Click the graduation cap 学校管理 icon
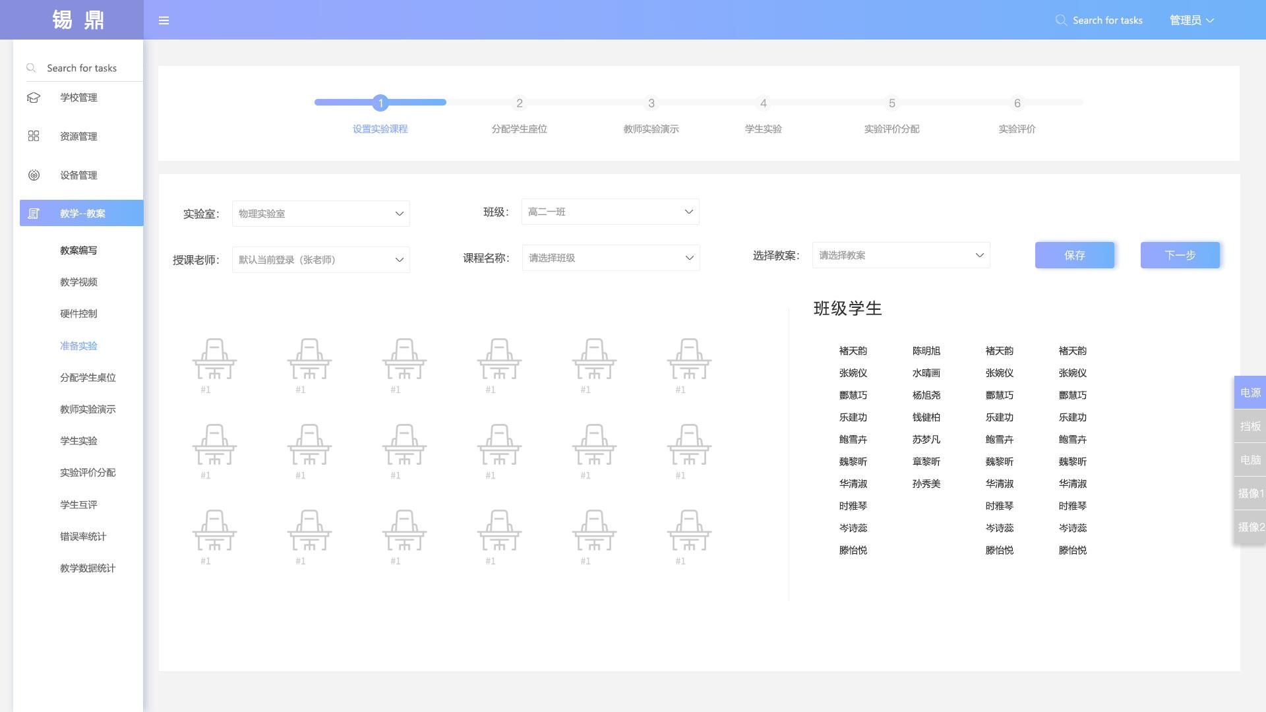 click(34, 98)
